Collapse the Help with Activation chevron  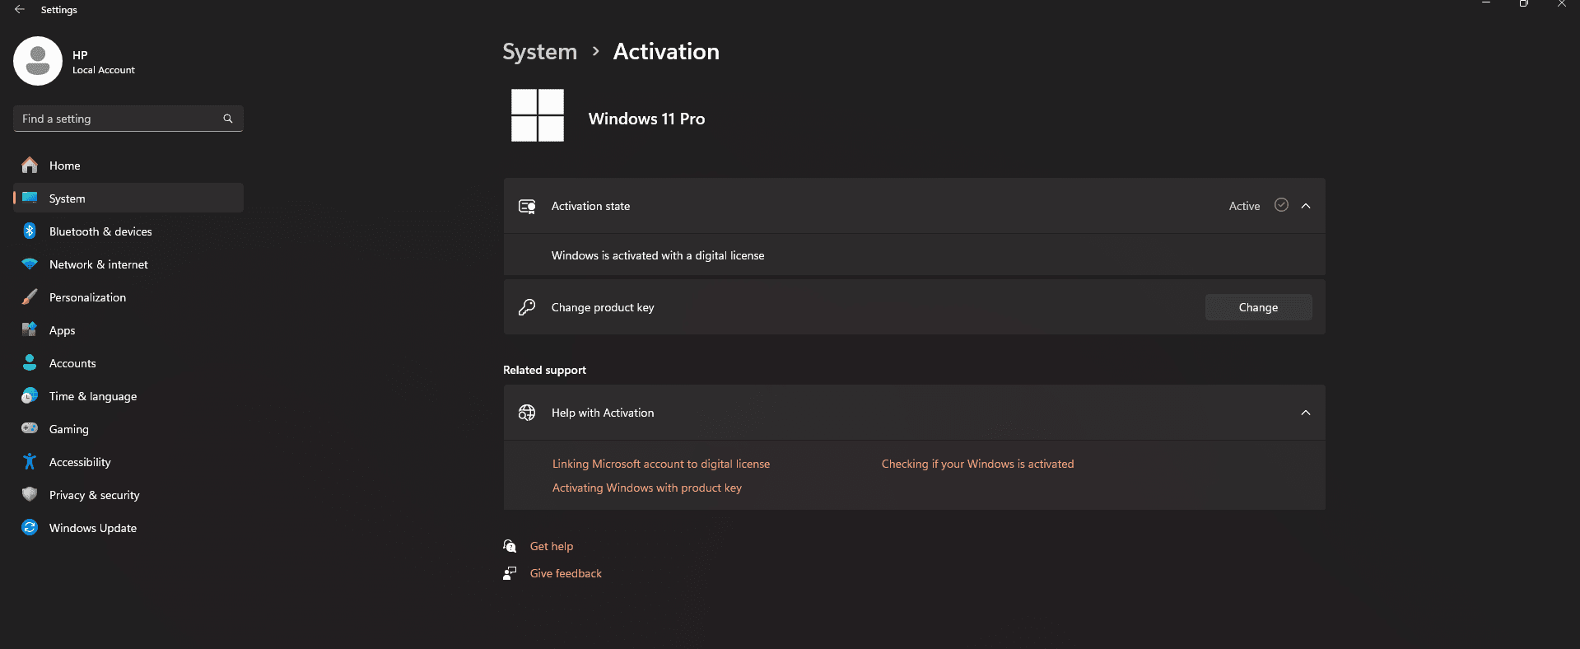(1306, 413)
